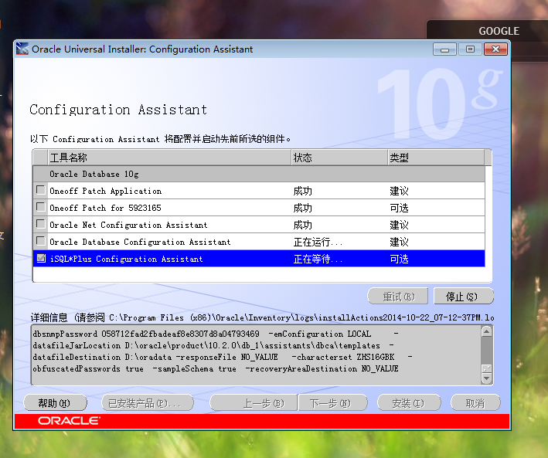Click the Oracle Universal Installer title bar icon
Image resolution: width=548 pixels, height=458 pixels.
(22, 49)
